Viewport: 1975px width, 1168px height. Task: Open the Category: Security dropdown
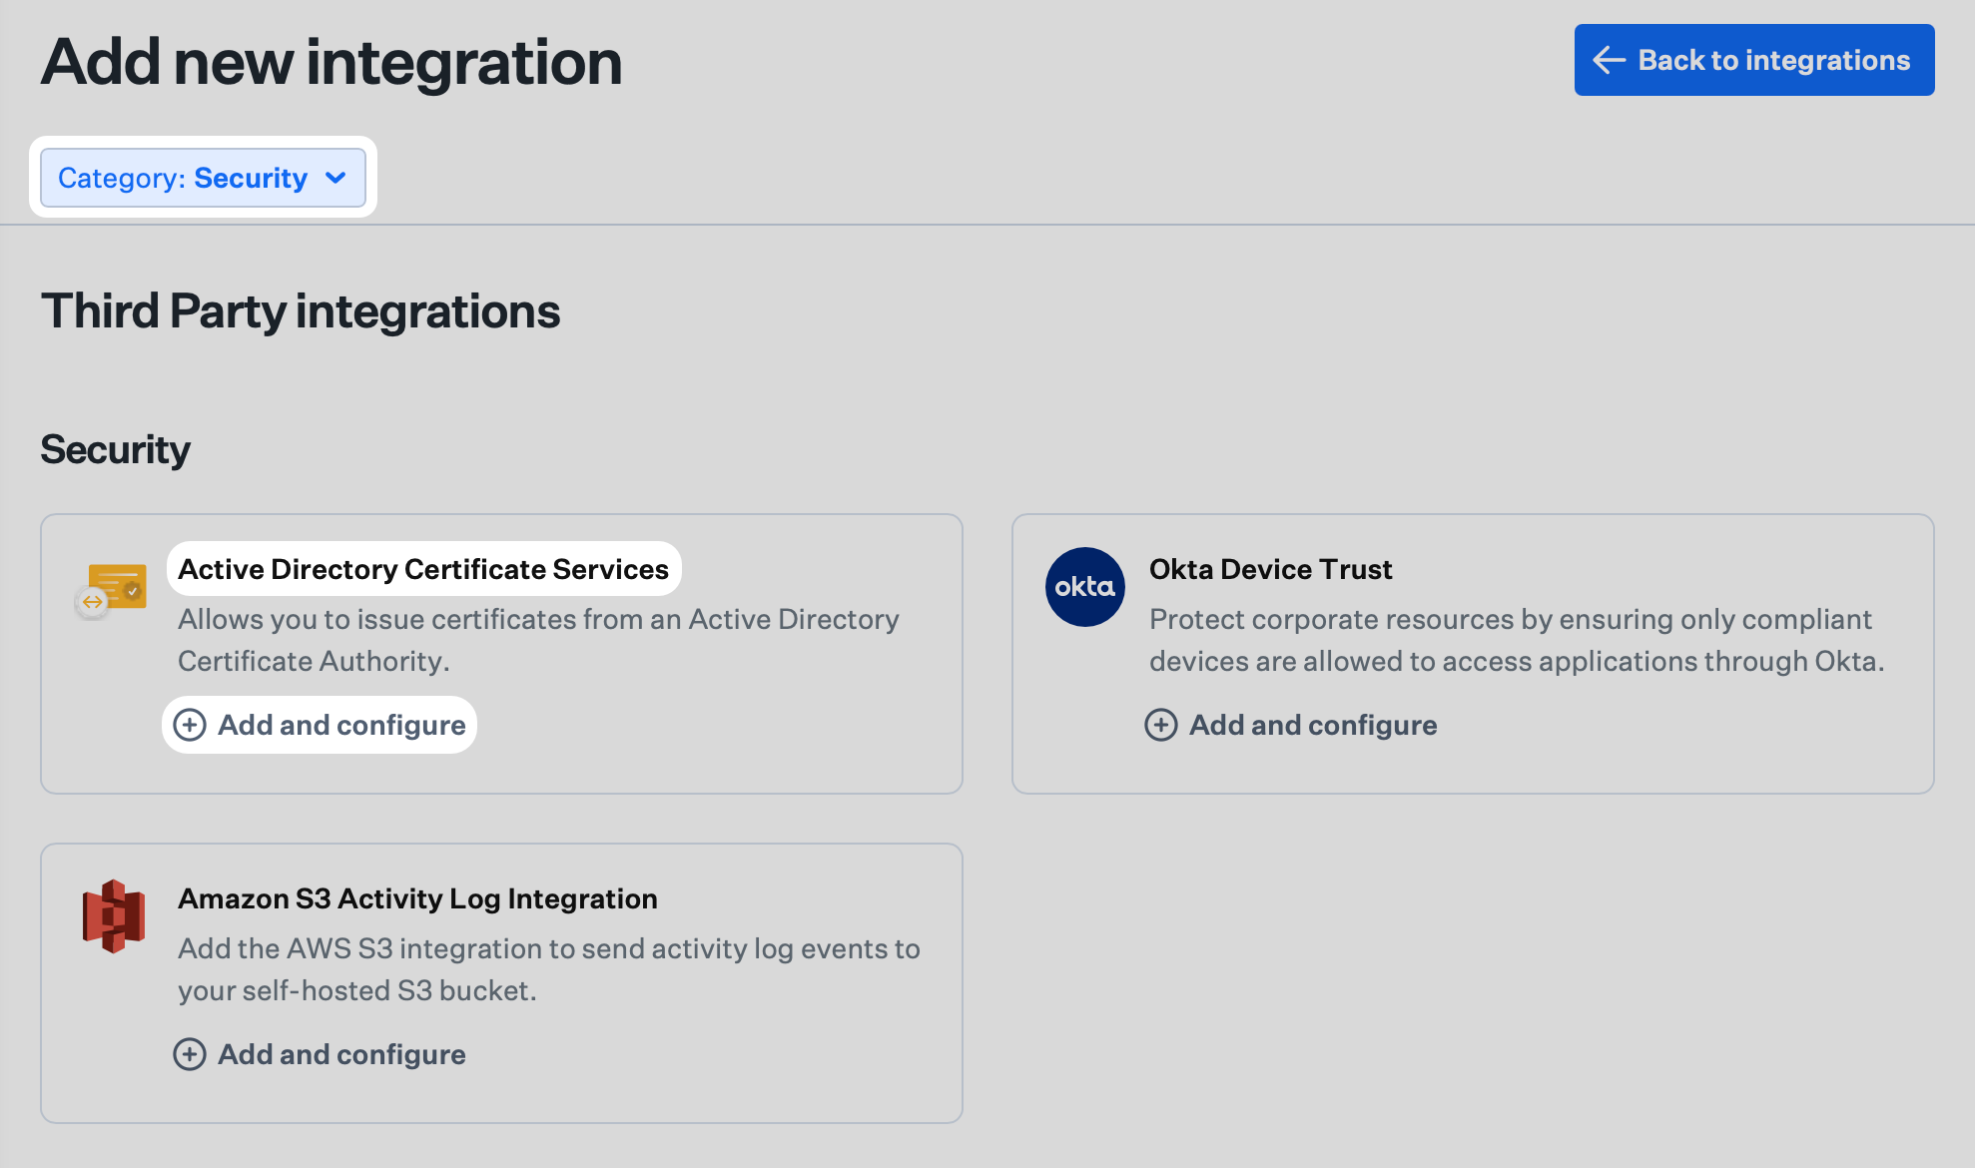pyautogui.click(x=203, y=178)
